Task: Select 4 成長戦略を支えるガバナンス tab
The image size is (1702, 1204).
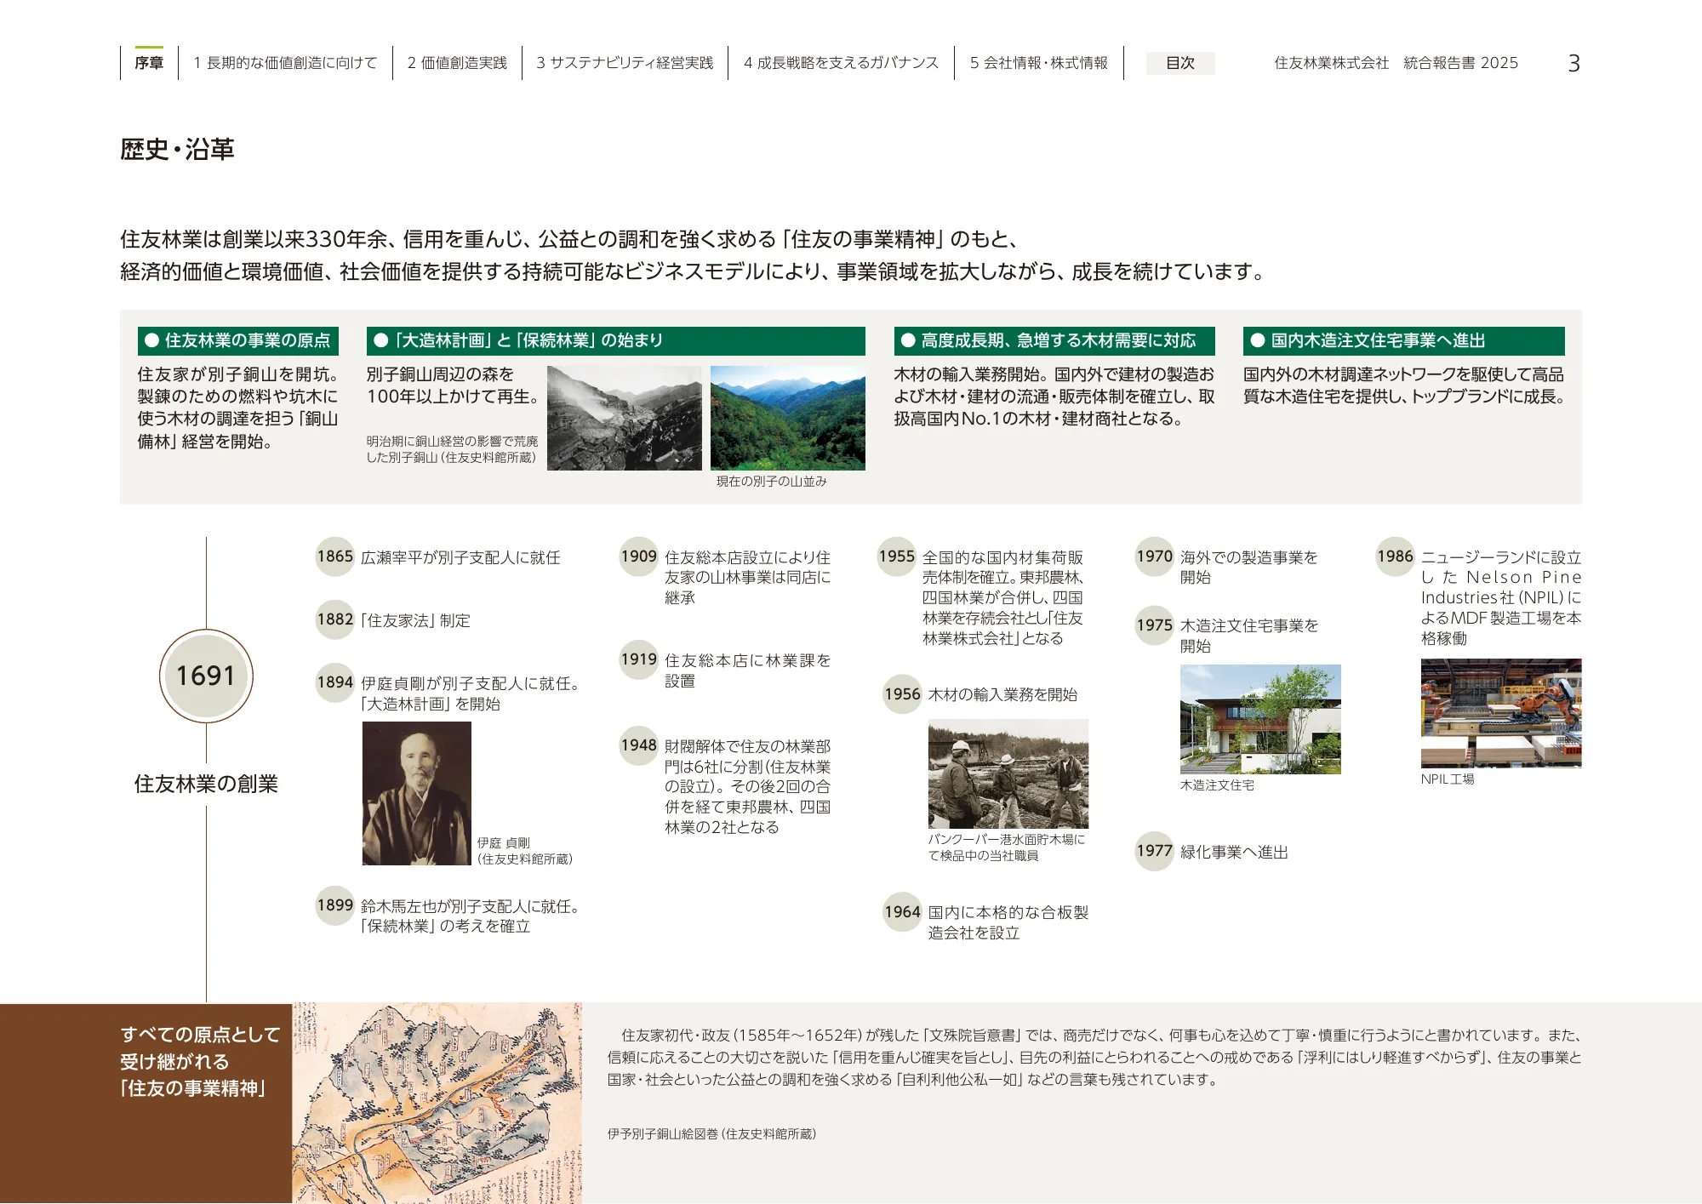Action: tap(841, 63)
